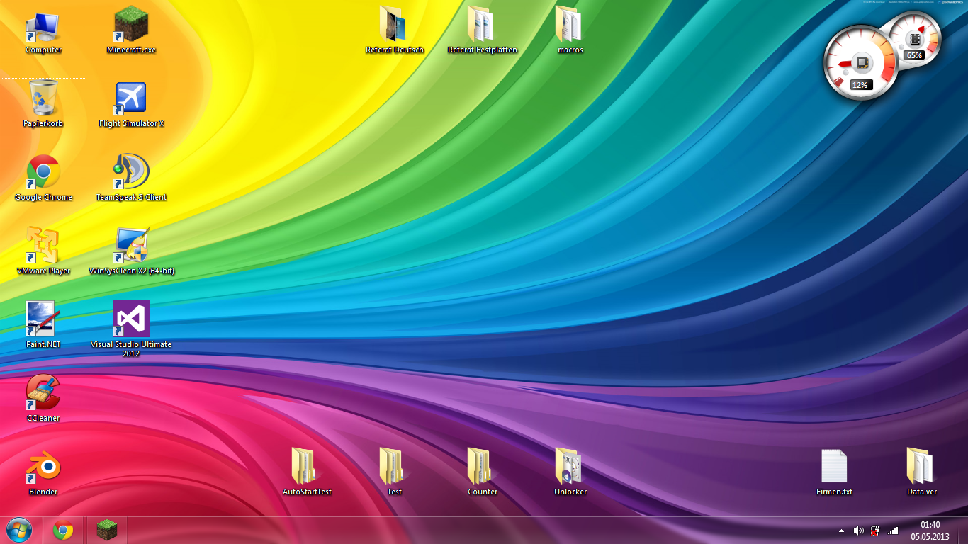The image size is (968, 544).
Task: Open the Windows Start menu
Action: (19, 530)
